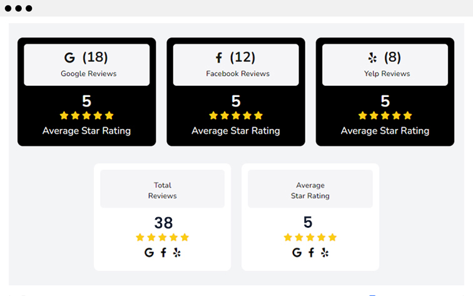473x296 pixels.
Task: Click the Yelp icon in third card
Action: (372, 58)
